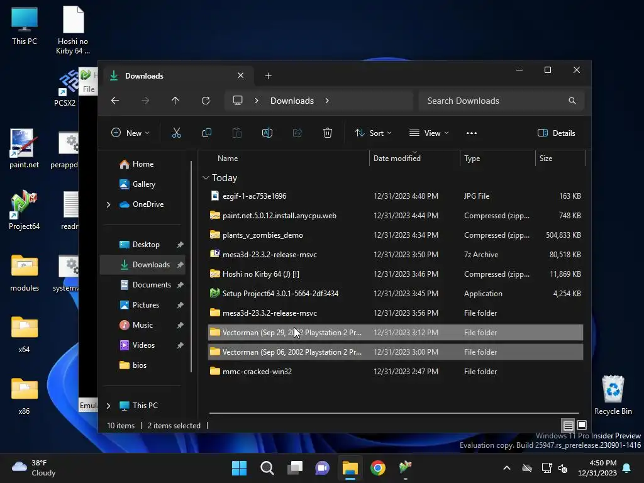Open the View dropdown menu

pyautogui.click(x=429, y=133)
